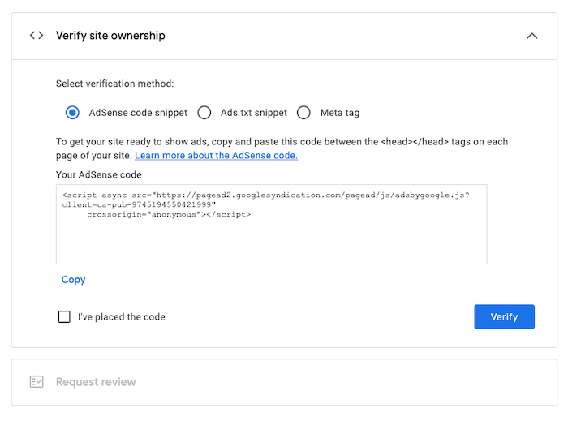Click the 'Meta tag' label text
This screenshot has height=421, width=568.
[341, 113]
